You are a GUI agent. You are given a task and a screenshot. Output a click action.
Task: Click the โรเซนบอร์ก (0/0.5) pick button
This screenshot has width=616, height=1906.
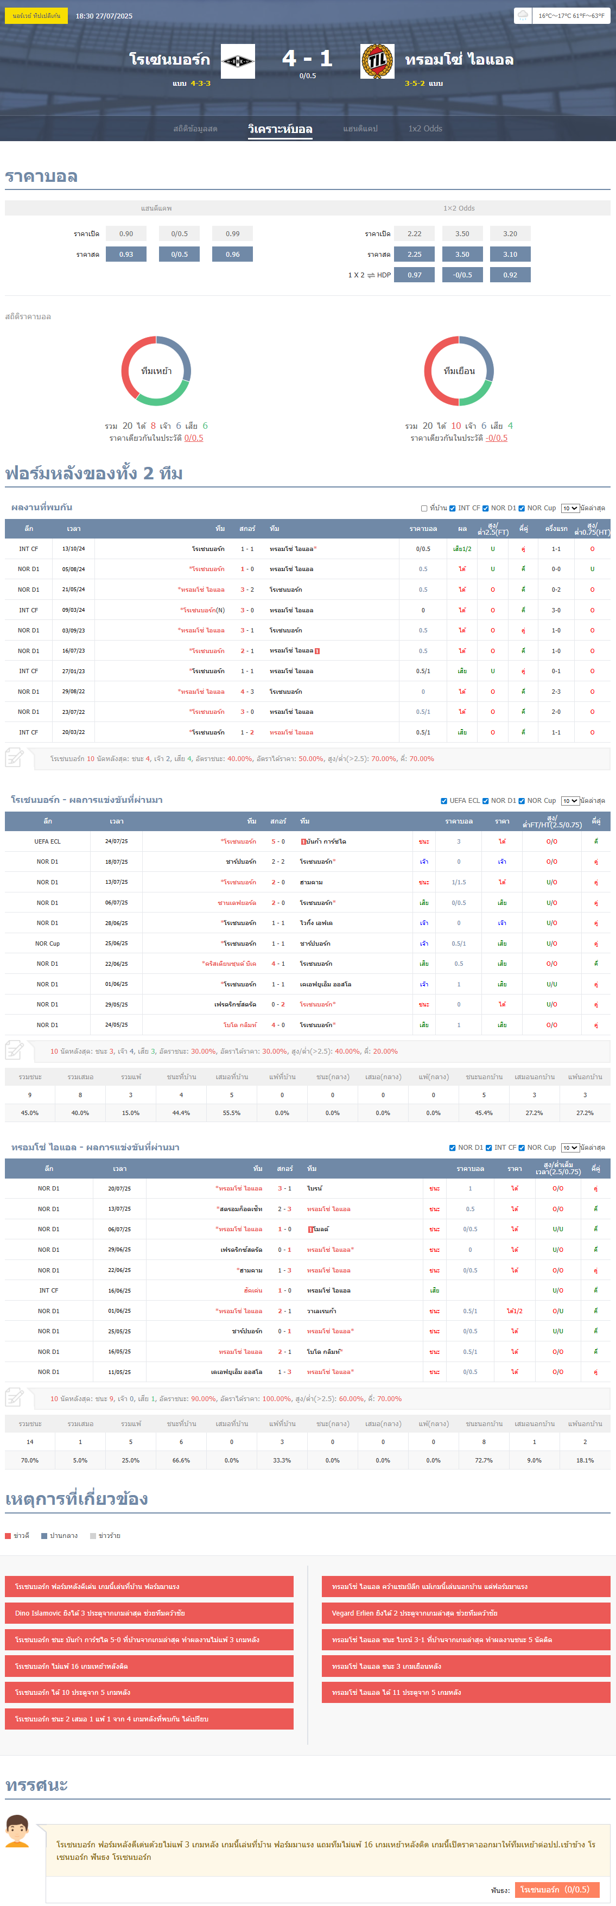pyautogui.click(x=557, y=1890)
